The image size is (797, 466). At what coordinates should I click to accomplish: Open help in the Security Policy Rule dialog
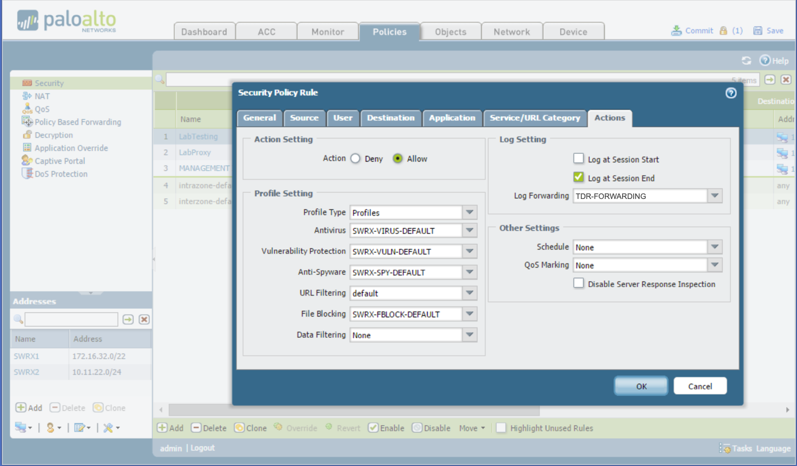pos(731,93)
